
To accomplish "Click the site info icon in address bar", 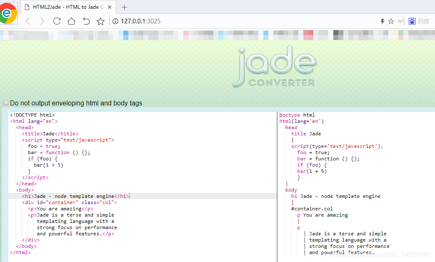I will click(115, 21).
